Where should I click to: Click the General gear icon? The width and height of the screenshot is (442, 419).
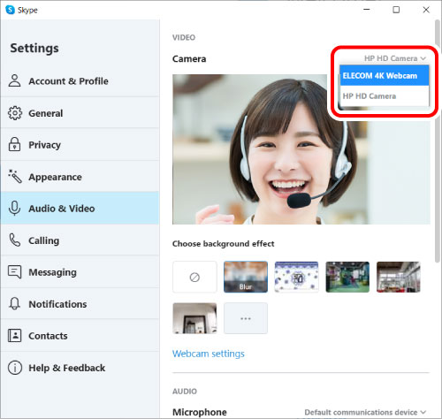click(x=14, y=113)
